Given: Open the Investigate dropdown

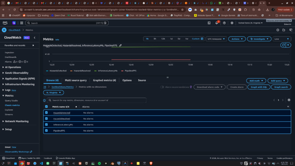Looking at the screenshot, I should (259, 39).
